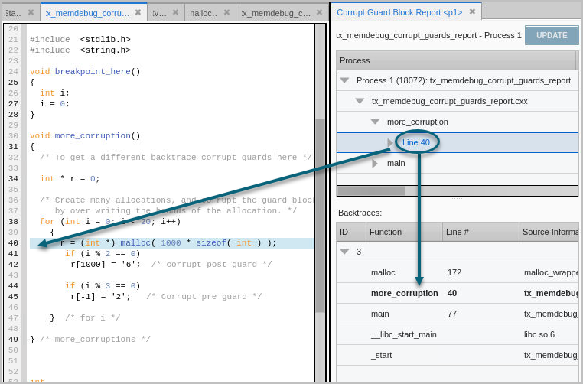Select the Line 40 link in process tree

pos(416,142)
